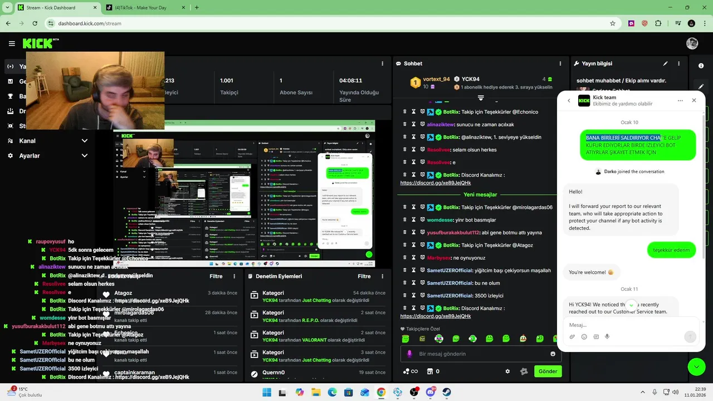Open the stream (Yayın) sidebar icon
This screenshot has height=401, width=713.
click(x=10, y=66)
